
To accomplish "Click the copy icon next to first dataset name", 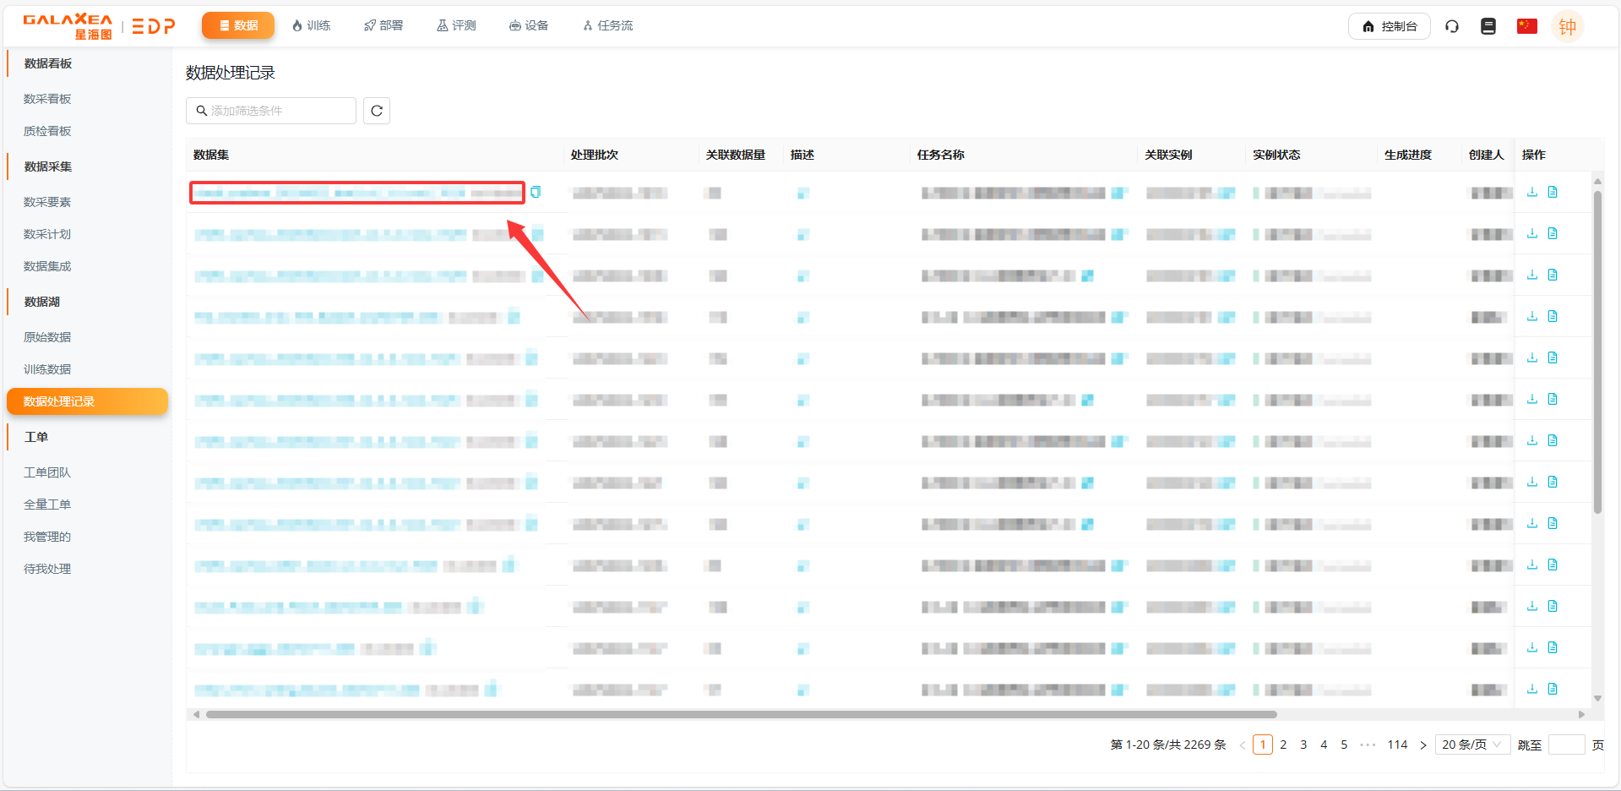I will 536,193.
